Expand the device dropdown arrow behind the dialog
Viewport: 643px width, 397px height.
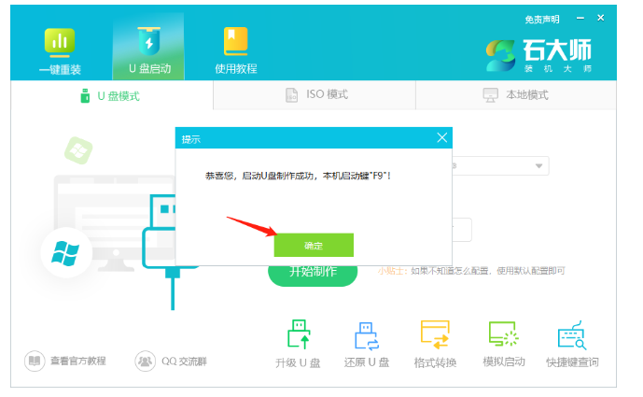coord(538,166)
